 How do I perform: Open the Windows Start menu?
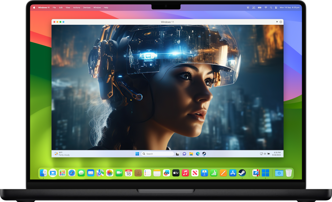tap(137, 154)
